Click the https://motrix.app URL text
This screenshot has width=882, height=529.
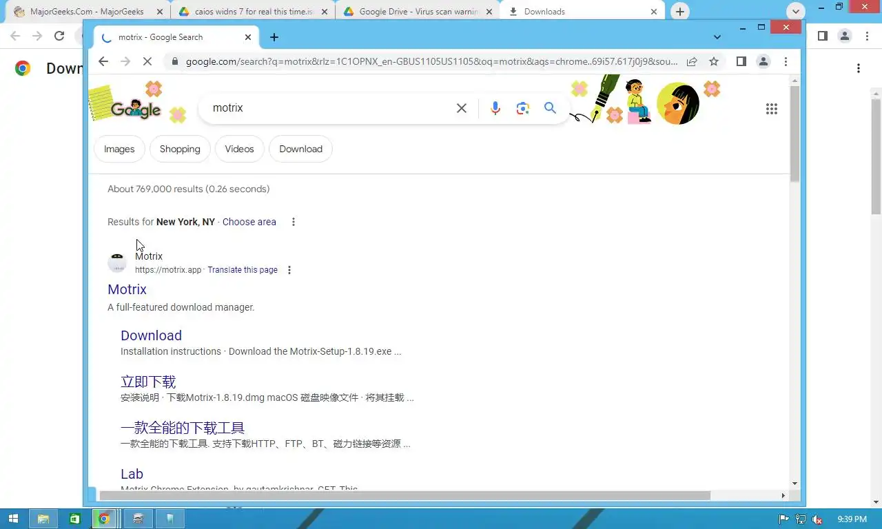(168, 270)
